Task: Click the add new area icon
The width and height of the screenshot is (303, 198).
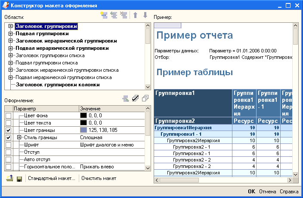Action: click(103, 15)
